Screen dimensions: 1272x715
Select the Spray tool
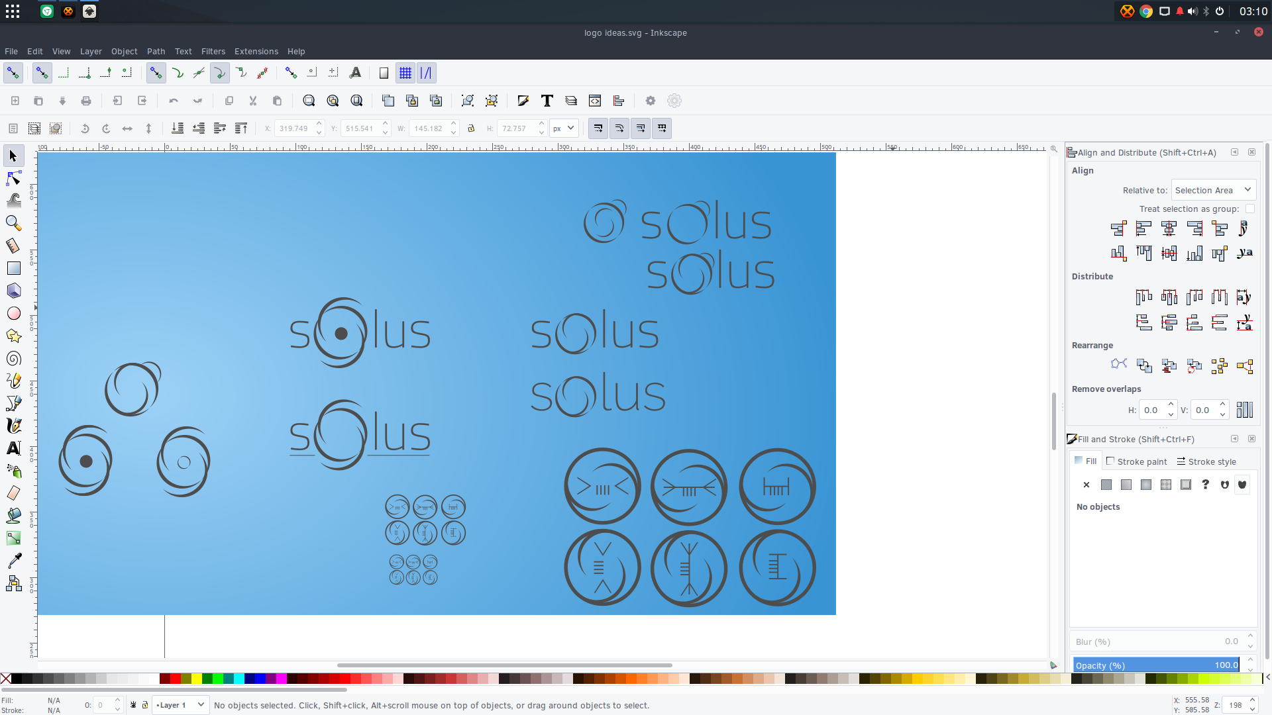pos(13,471)
